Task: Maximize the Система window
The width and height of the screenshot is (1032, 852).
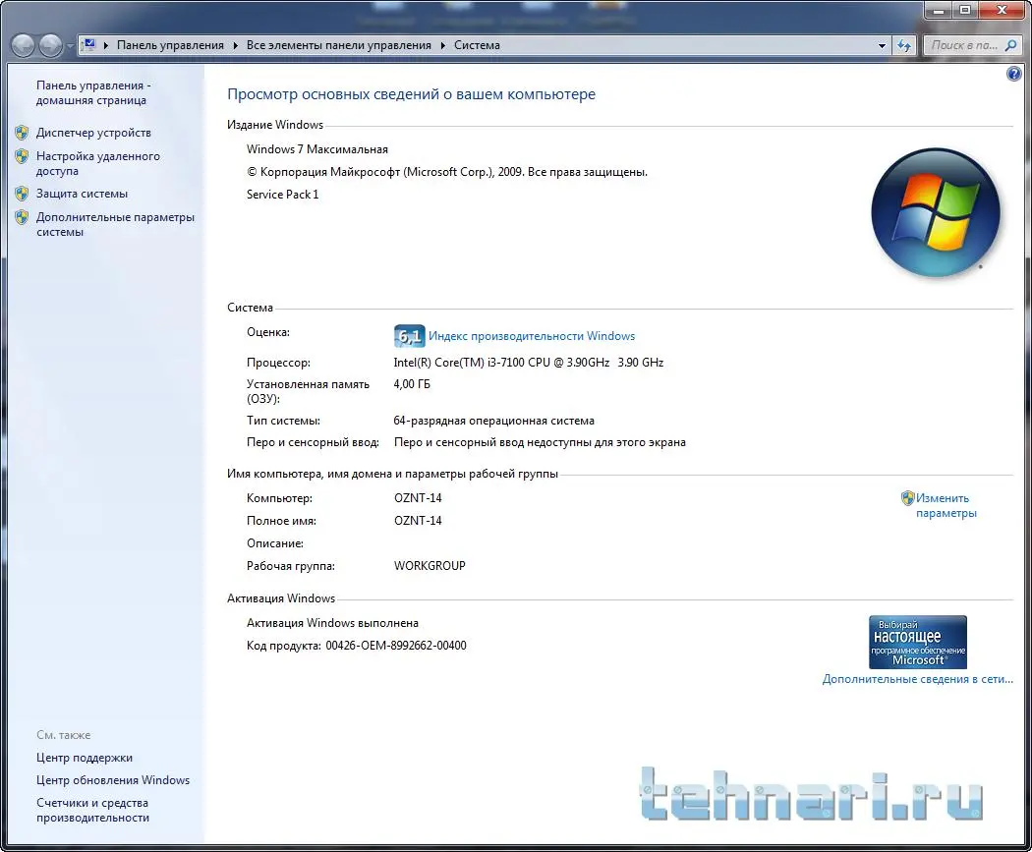Action: point(965,10)
